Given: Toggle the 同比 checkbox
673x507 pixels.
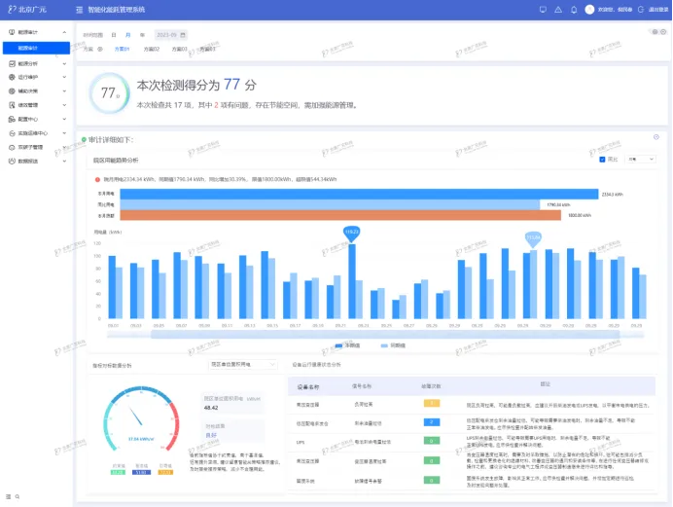Looking at the screenshot, I should point(603,159).
